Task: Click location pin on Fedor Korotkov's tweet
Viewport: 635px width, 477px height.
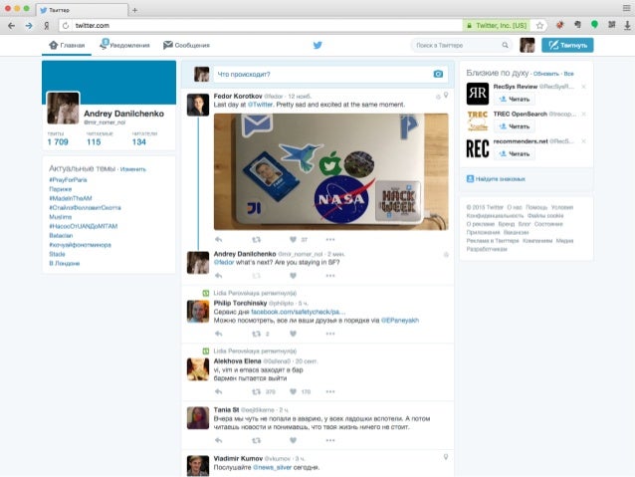Action: tap(446, 95)
